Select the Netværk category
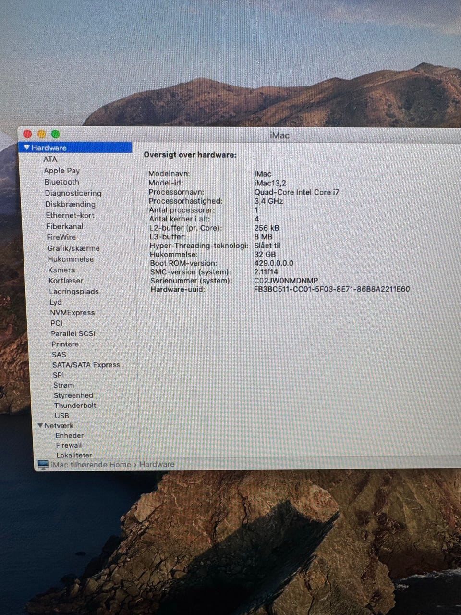The height and width of the screenshot is (615, 461). point(59,426)
